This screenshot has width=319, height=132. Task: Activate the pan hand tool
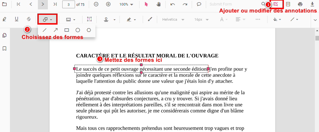[x=159, y=4]
